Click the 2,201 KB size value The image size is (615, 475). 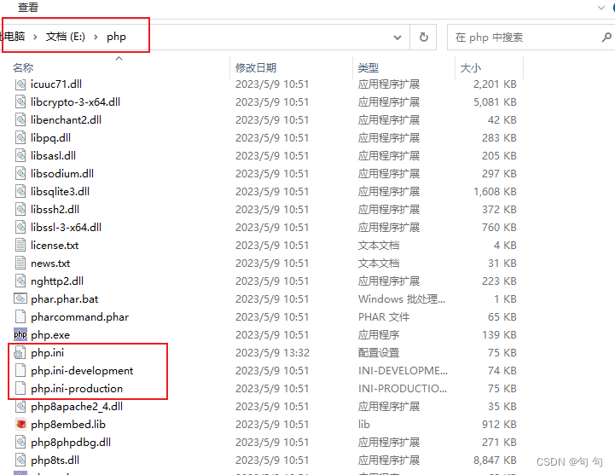(x=495, y=84)
